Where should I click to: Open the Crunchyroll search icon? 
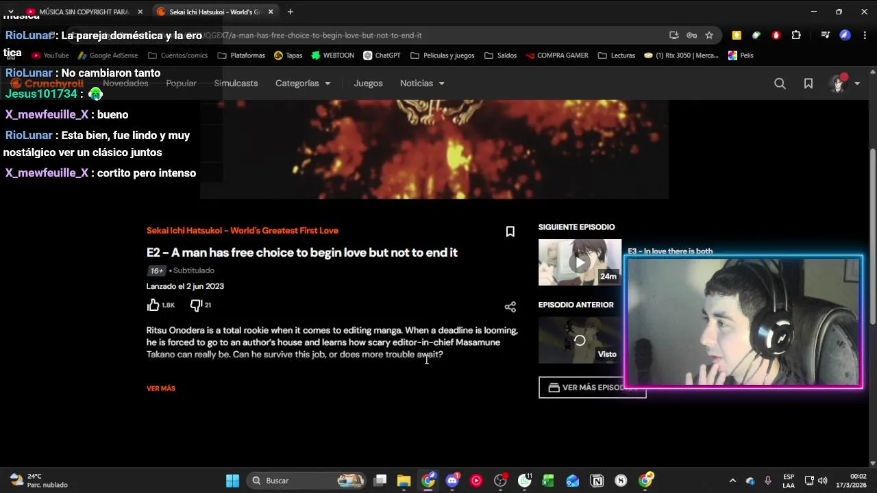tap(780, 84)
